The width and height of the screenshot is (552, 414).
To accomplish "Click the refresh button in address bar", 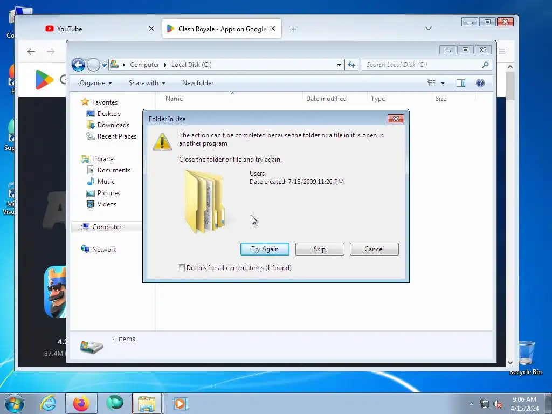I will pyautogui.click(x=351, y=65).
